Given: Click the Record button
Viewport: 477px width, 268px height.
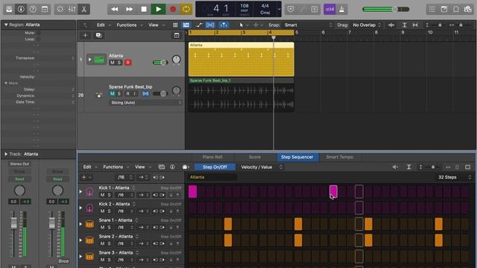Looking at the screenshot, I should 173,9.
